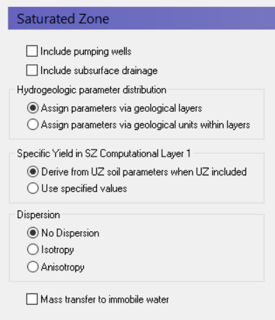Tick the square box beside Include subsurface drainage
The height and width of the screenshot is (320, 275).
coord(32,71)
